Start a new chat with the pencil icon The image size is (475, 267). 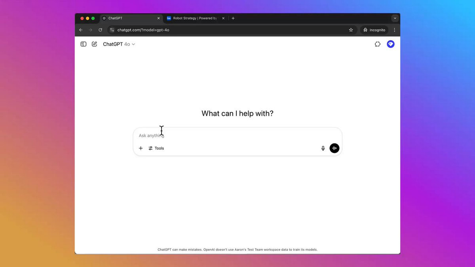coord(94,44)
